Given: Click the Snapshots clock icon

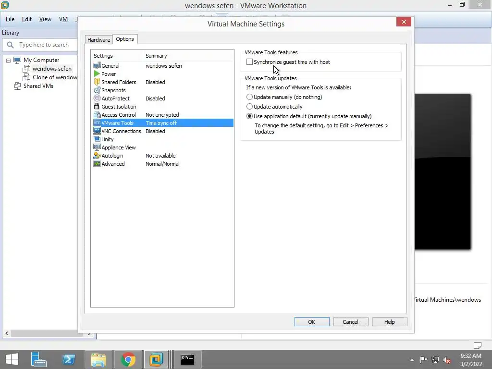Looking at the screenshot, I should (x=97, y=90).
